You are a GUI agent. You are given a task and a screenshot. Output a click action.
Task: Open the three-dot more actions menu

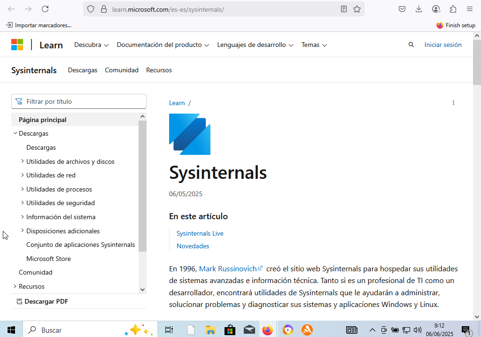tap(453, 103)
